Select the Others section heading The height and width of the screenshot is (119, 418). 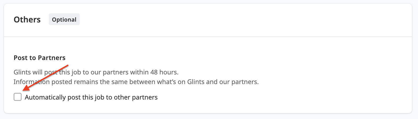(x=27, y=20)
